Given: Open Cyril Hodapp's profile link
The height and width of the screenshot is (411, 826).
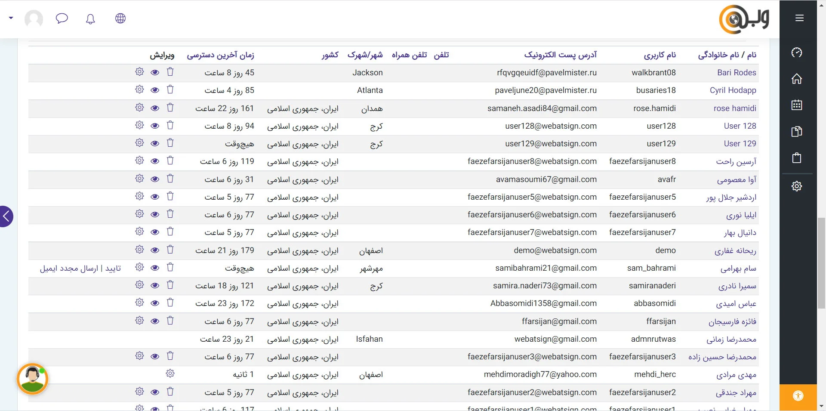Looking at the screenshot, I should click(x=733, y=90).
